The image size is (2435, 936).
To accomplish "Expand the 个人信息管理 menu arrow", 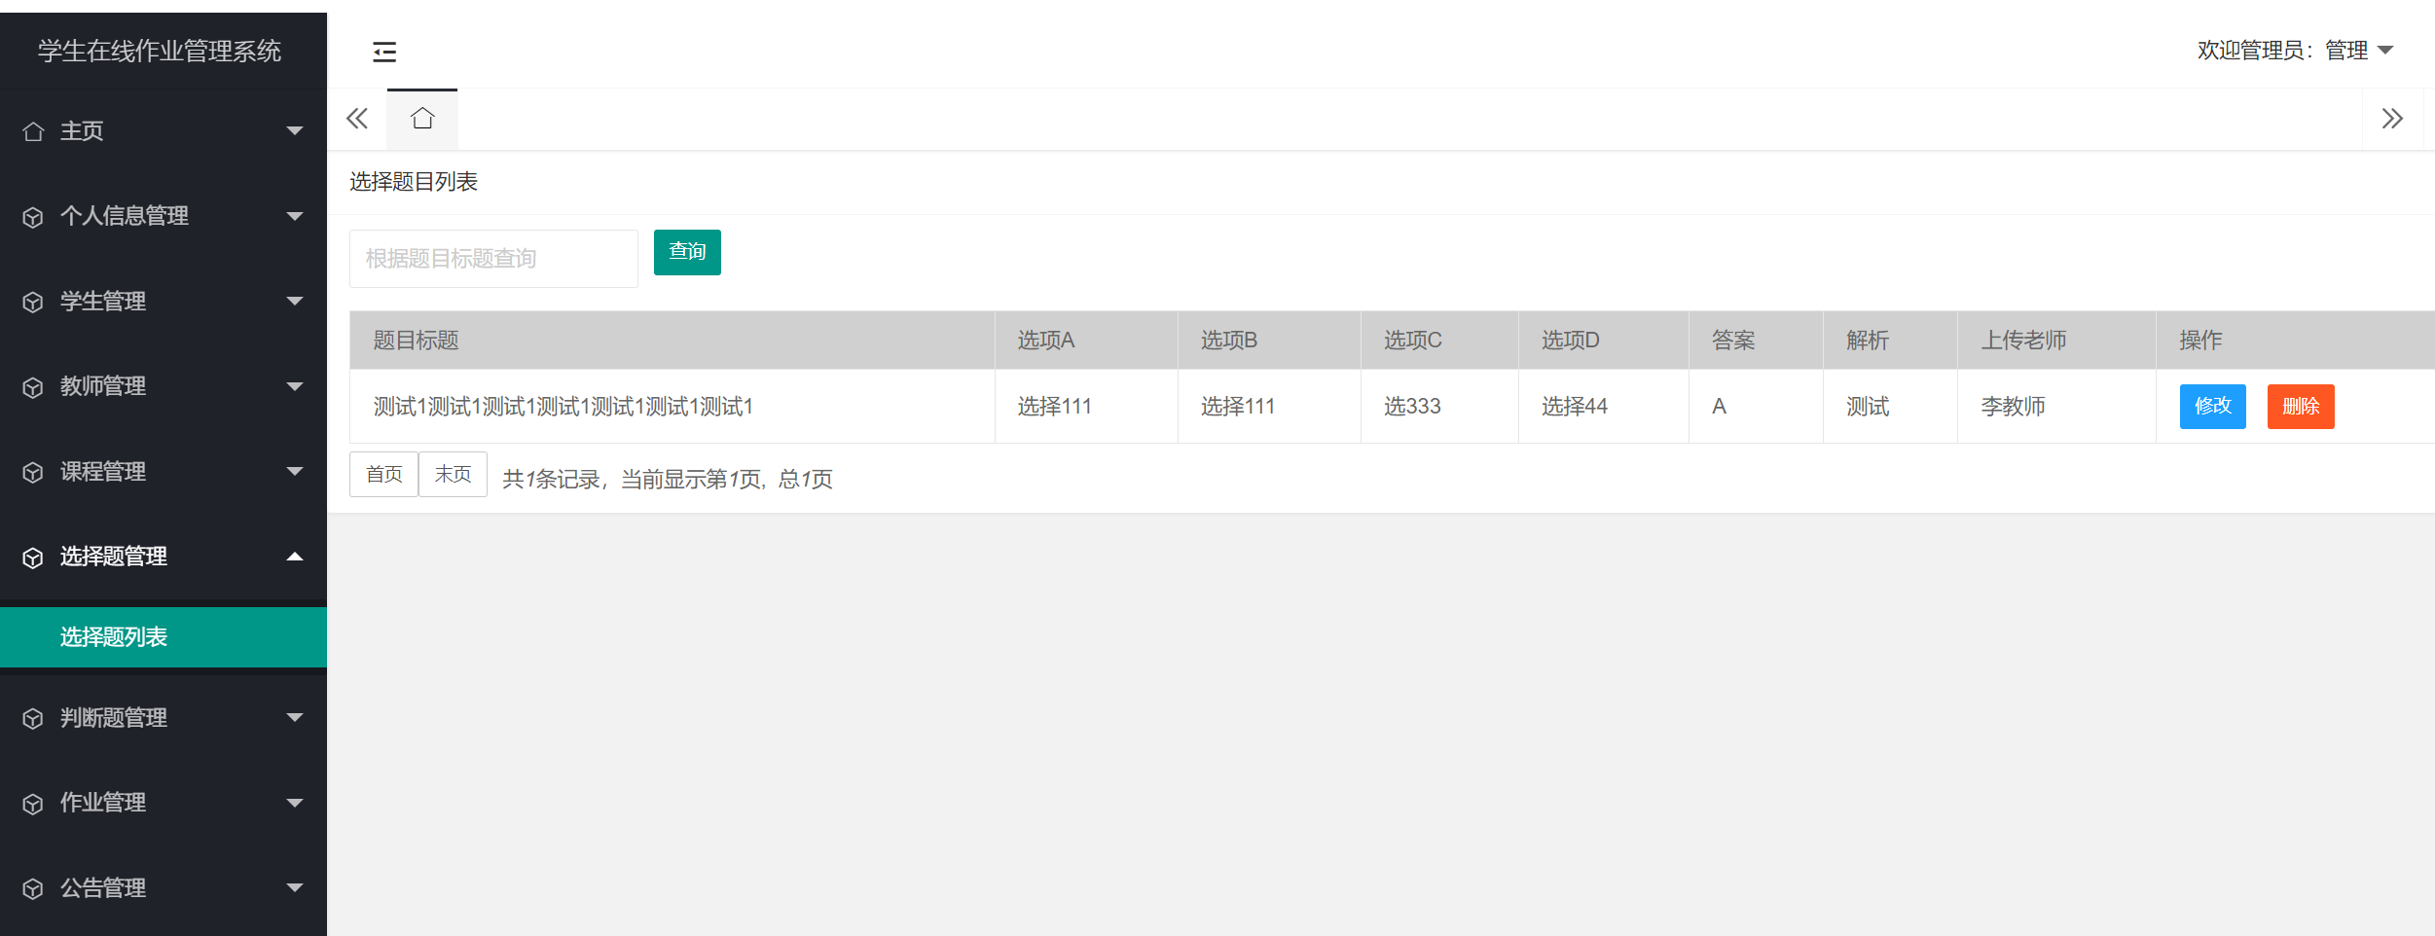I will [295, 216].
